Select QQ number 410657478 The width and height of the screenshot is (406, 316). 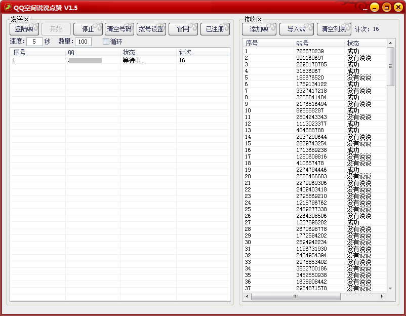310,163
